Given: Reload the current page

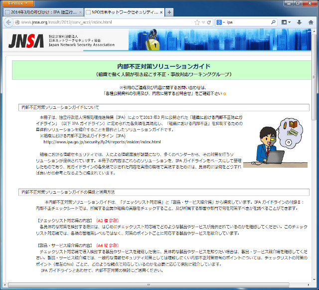Looking at the screenshot, I should [209, 22].
